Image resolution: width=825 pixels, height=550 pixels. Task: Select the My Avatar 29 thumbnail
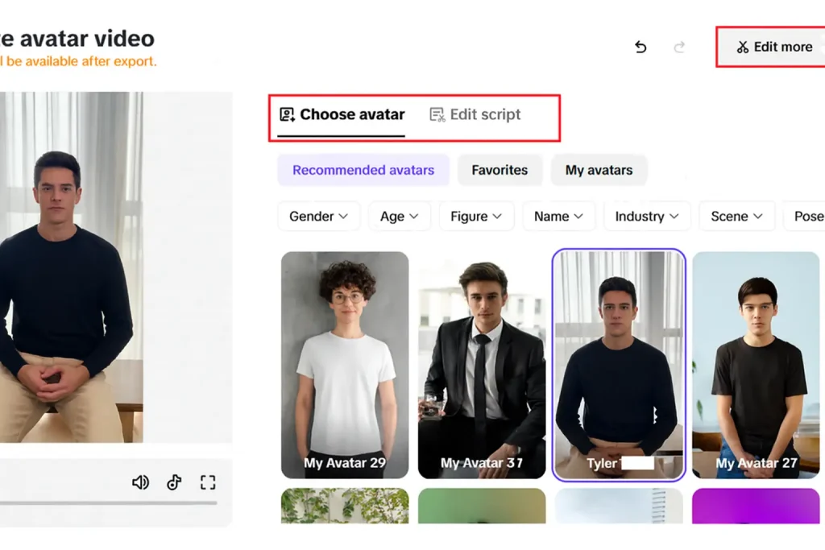tap(345, 365)
